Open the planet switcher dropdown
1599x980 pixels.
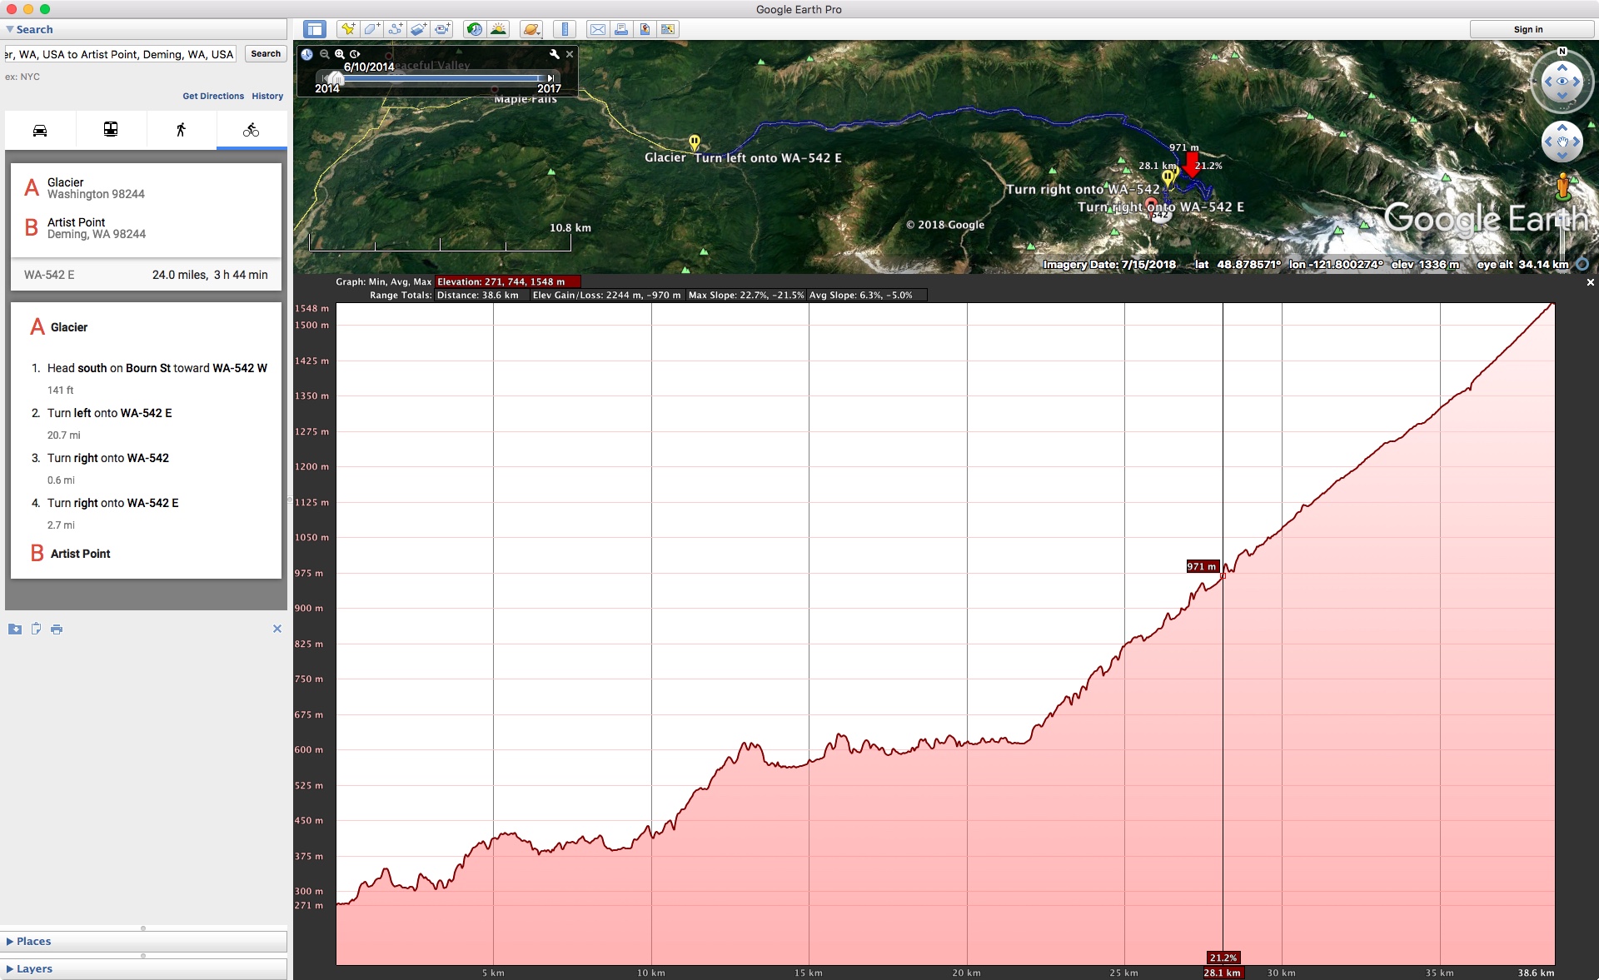click(x=531, y=29)
